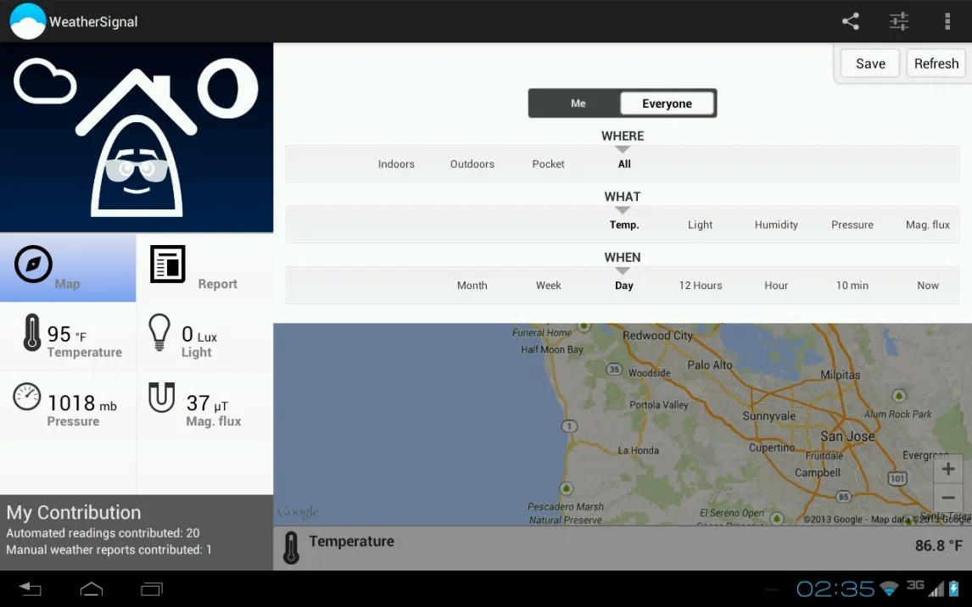
Task: Tap the pressure gauge icon
Action: tap(27, 397)
